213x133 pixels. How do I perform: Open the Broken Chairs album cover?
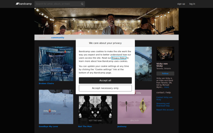click(56, 64)
